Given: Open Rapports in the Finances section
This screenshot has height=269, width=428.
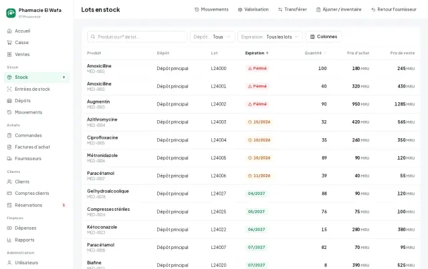Looking at the screenshot, I should (37, 240).
